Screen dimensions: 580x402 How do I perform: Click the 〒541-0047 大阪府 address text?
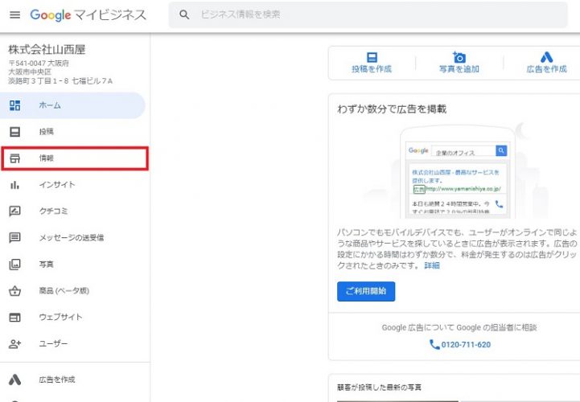[39, 64]
